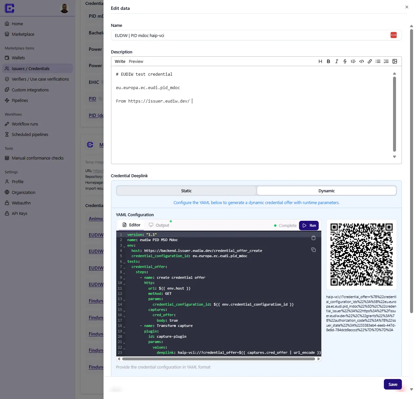Open API Keys settings
The width and height of the screenshot is (414, 399).
[19, 213]
